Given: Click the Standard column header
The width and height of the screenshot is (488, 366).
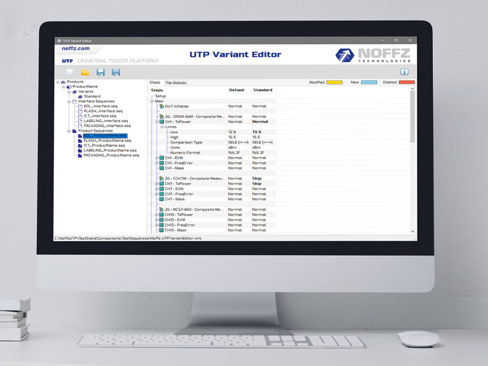Looking at the screenshot, I should click(263, 90).
